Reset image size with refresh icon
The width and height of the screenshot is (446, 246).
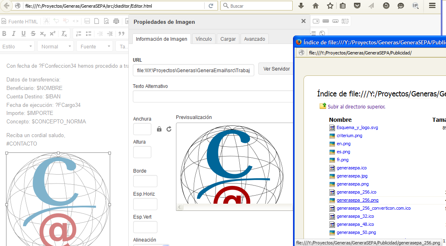pos(169,129)
